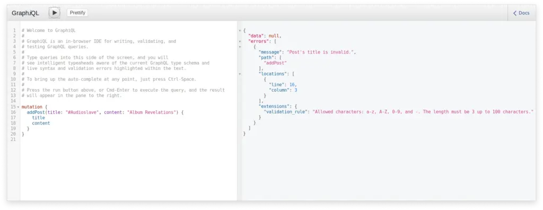This screenshot has height=210, width=543.
Task: Collapse the mutation block fold arrow
Action: (19, 107)
